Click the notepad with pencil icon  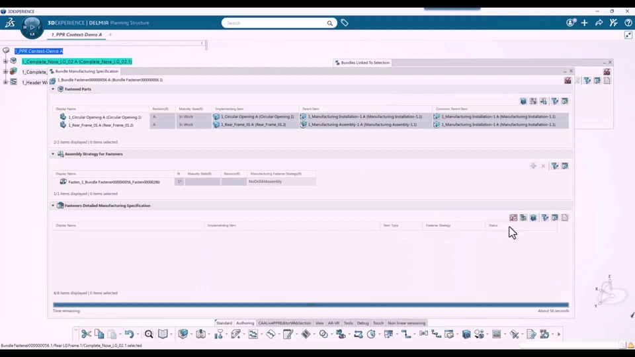pos(288,334)
